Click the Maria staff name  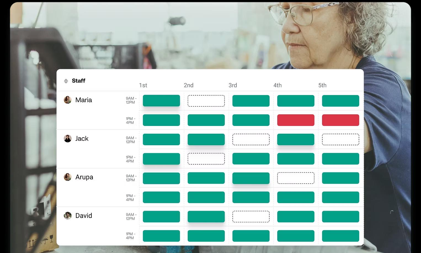[84, 100]
